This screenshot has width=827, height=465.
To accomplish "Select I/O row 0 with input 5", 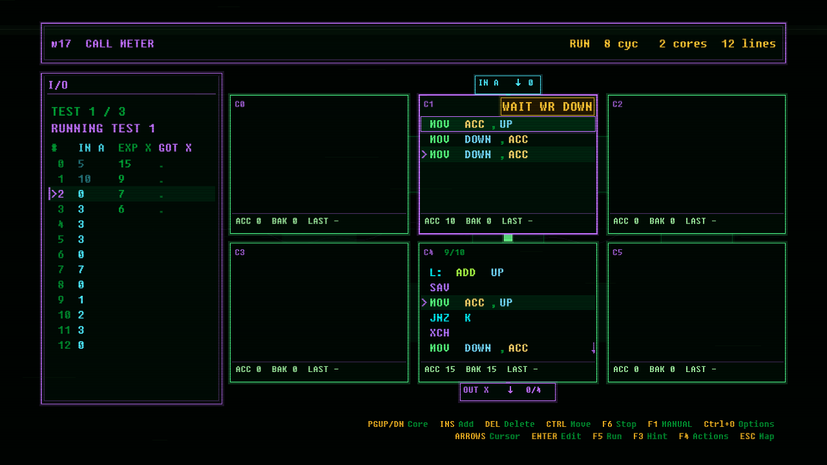I will pyautogui.click(x=132, y=164).
